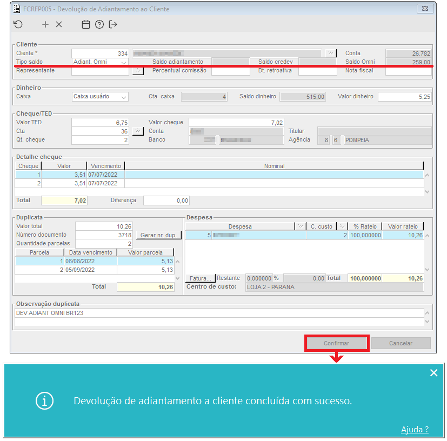Click the Nominal column header
This screenshot has width=447, height=441.
coord(274,166)
